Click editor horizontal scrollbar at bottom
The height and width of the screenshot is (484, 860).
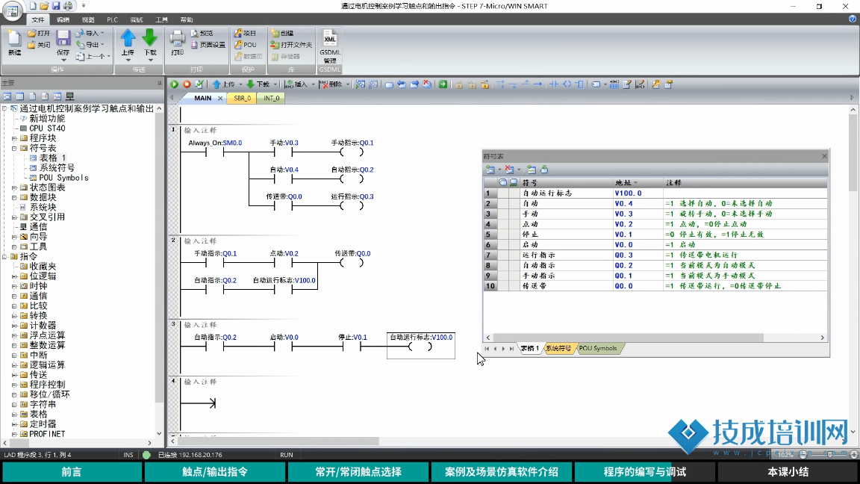coord(278,441)
